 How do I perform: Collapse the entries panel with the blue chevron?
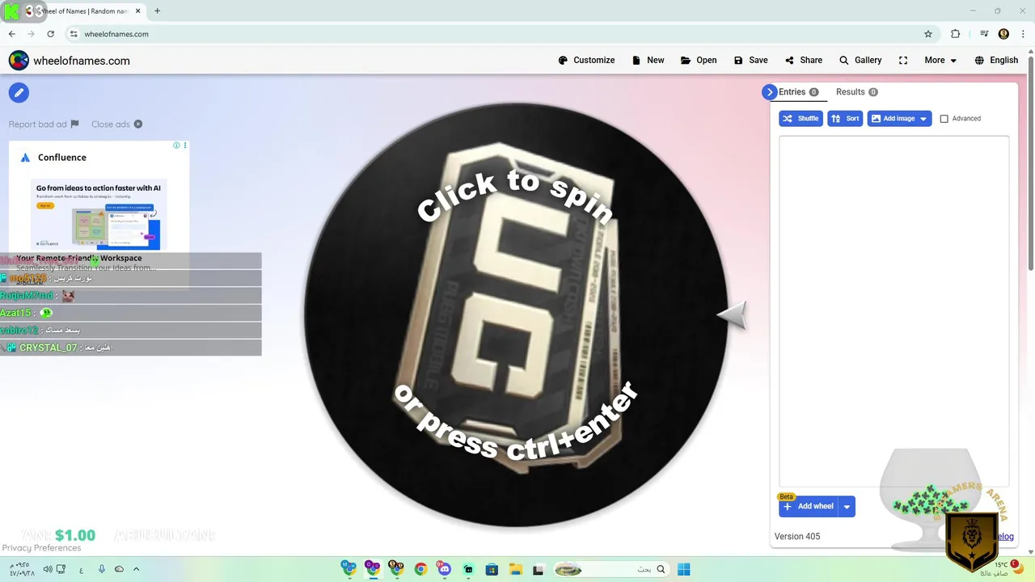(769, 92)
